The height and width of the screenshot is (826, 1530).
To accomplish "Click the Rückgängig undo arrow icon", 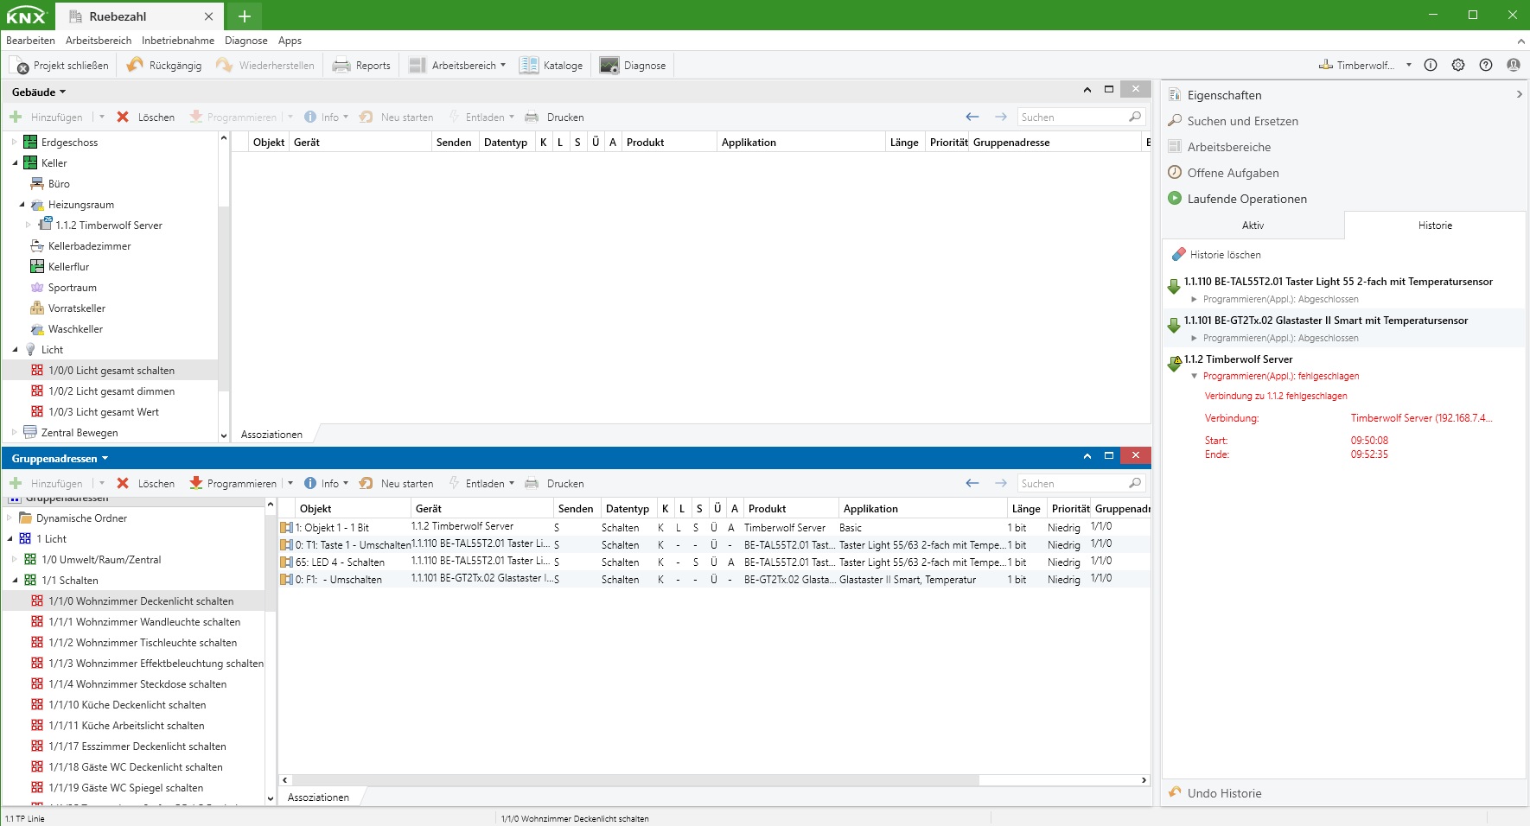I will click(x=135, y=65).
